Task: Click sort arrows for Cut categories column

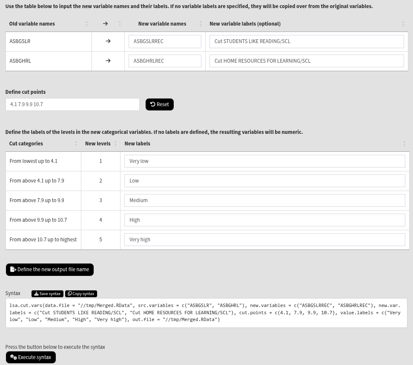Action: [x=76, y=144]
